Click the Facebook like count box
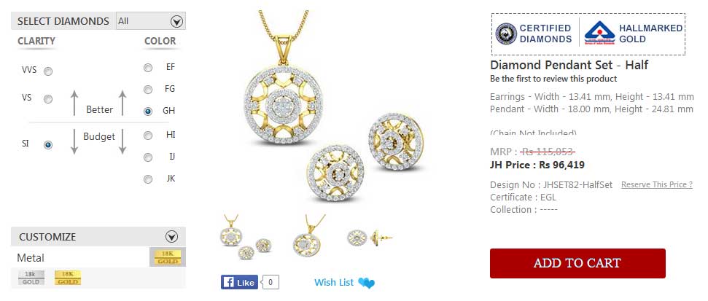This screenshot has height=301, width=708. point(270,283)
